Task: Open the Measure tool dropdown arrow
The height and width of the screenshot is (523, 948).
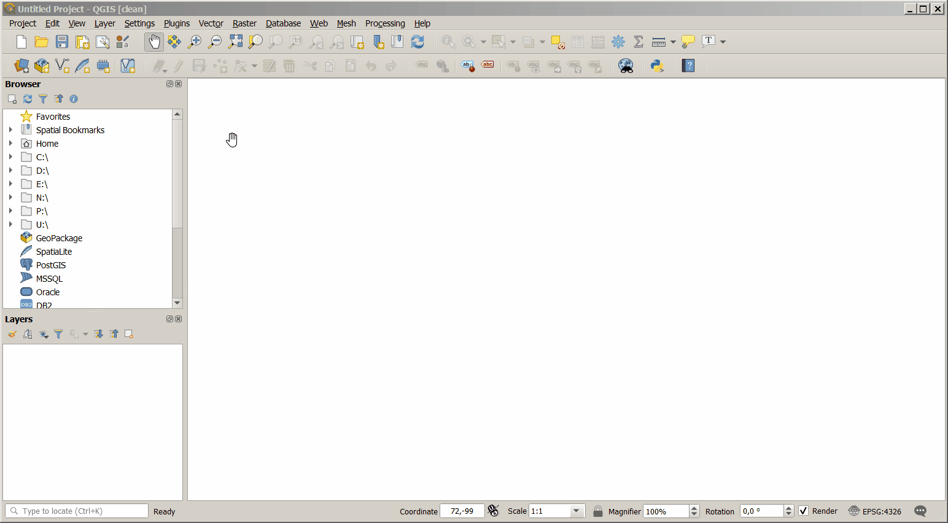Action: pyautogui.click(x=673, y=42)
